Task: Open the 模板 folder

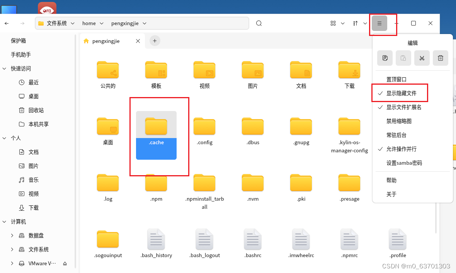Action: click(x=156, y=75)
